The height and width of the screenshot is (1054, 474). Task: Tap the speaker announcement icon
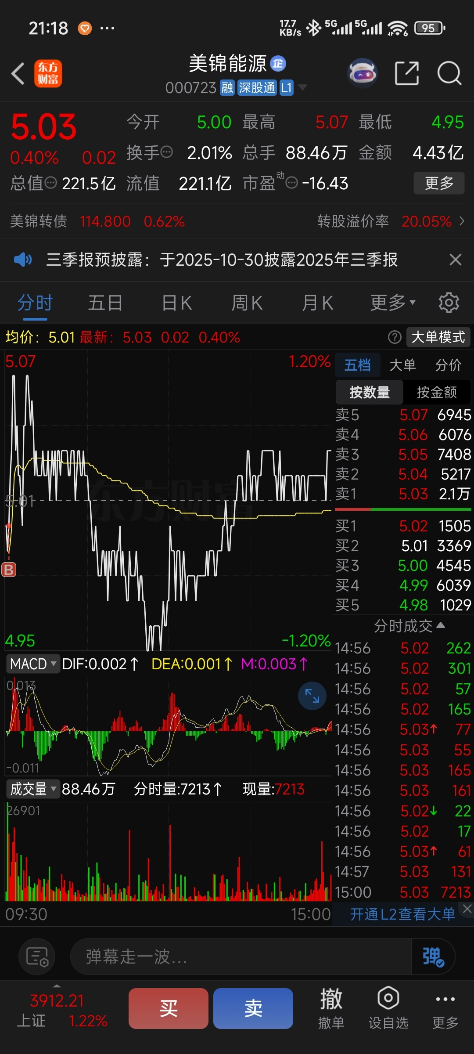tap(23, 260)
